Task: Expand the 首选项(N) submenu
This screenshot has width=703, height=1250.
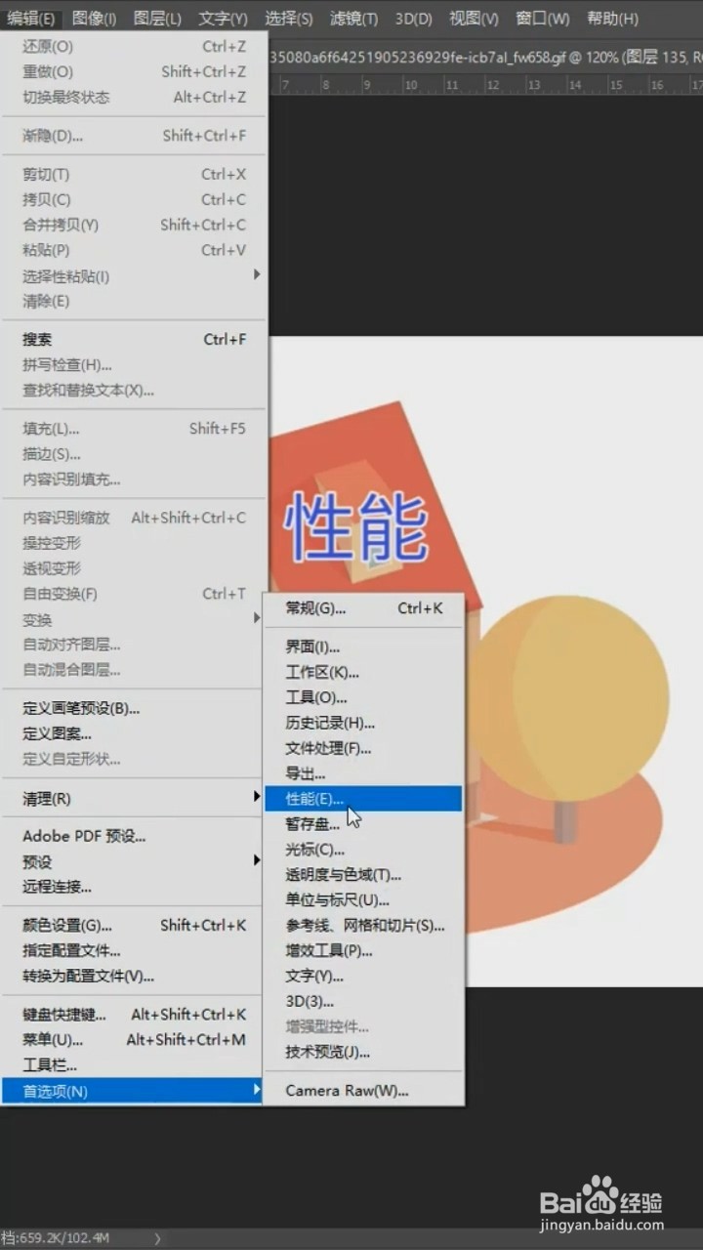Action: click(x=134, y=1091)
